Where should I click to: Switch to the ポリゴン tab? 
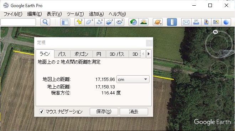click(82, 54)
